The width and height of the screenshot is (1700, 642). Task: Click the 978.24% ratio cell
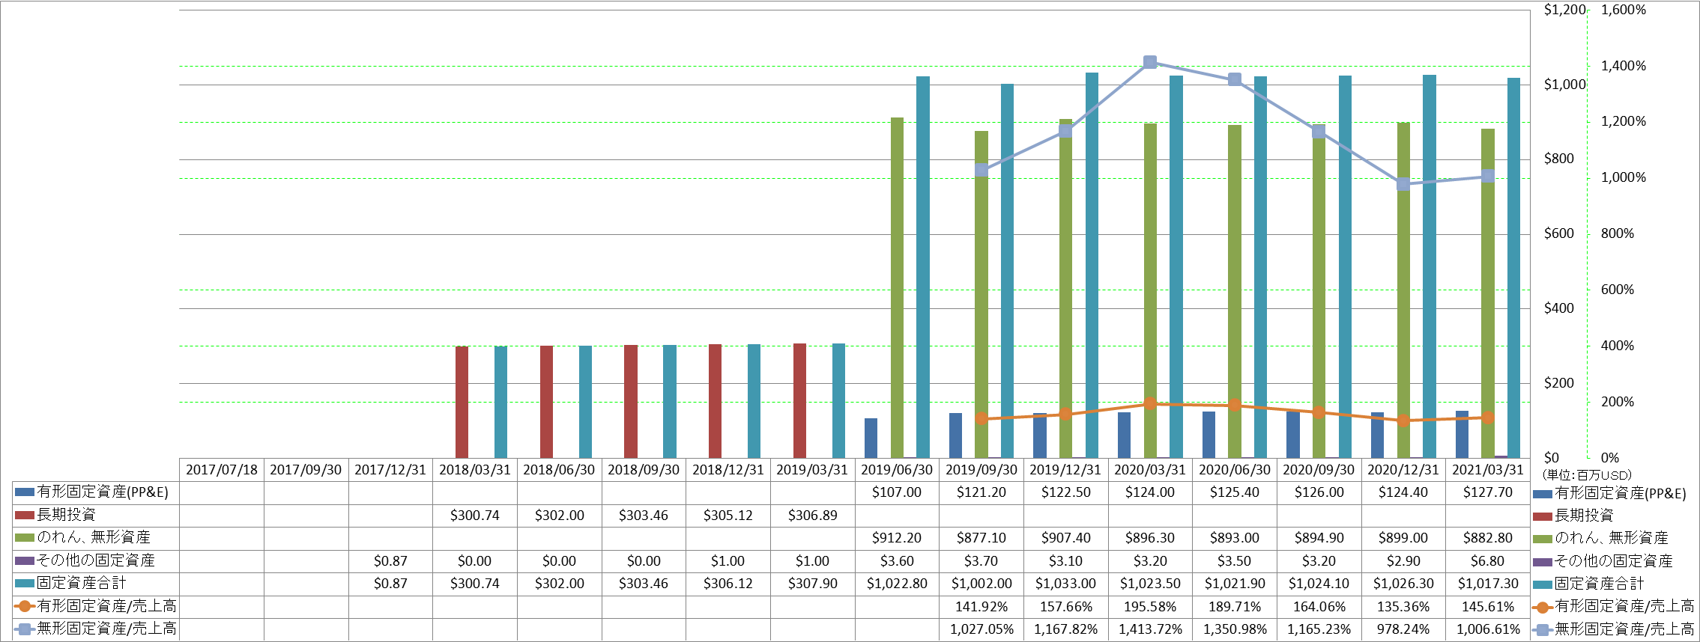tap(1403, 629)
